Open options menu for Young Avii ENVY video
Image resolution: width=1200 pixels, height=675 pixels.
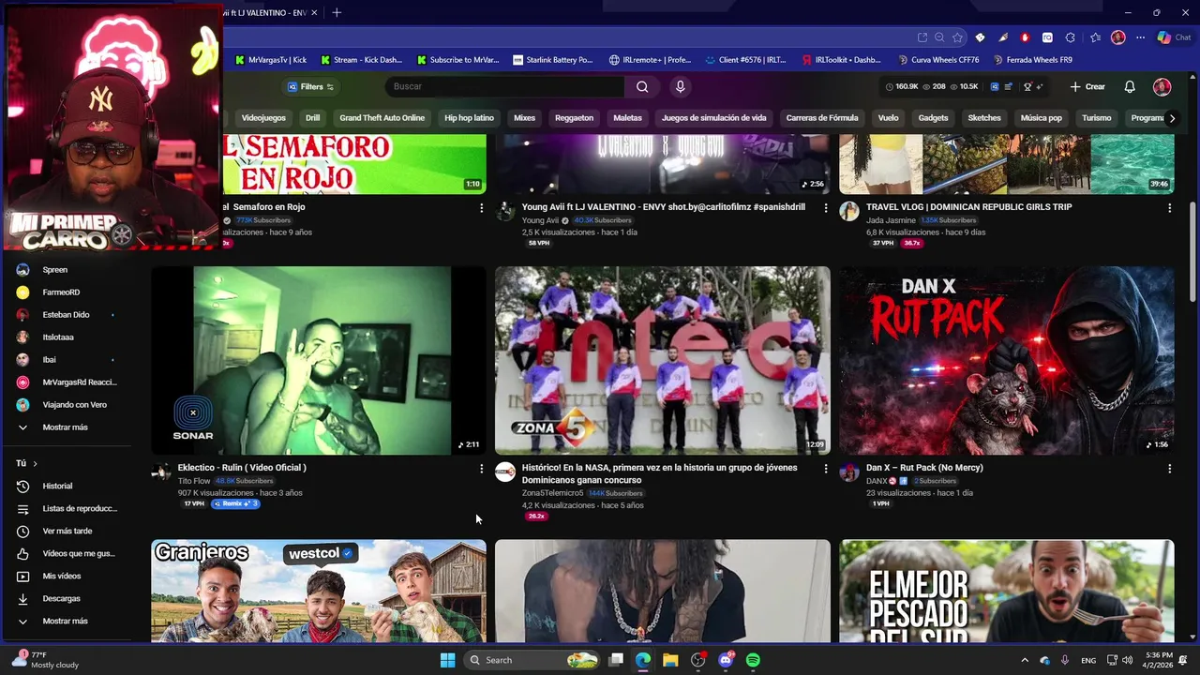click(x=826, y=207)
